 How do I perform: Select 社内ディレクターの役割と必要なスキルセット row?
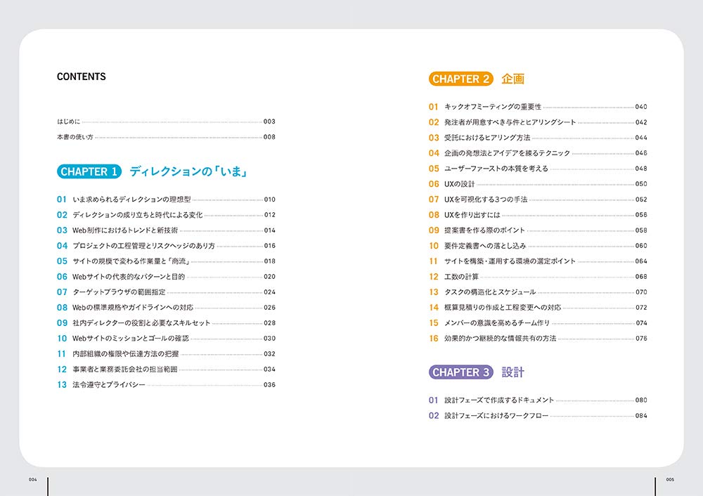(166, 323)
